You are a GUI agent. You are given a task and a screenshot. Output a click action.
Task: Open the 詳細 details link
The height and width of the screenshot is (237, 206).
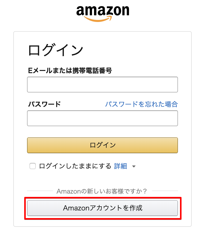[x=120, y=166]
